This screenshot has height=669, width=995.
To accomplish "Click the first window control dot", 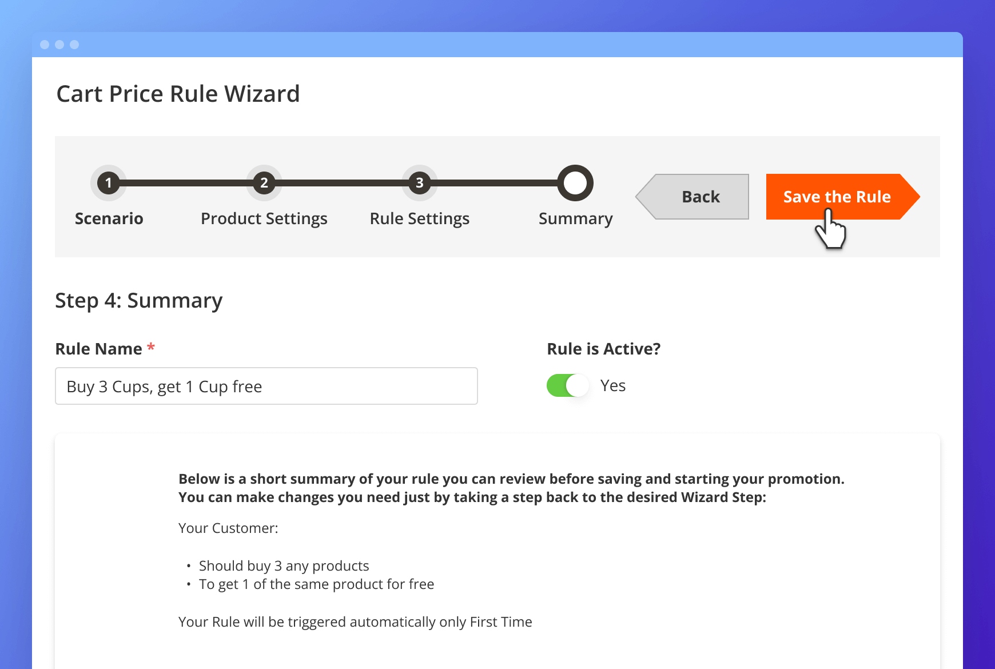I will coord(45,45).
